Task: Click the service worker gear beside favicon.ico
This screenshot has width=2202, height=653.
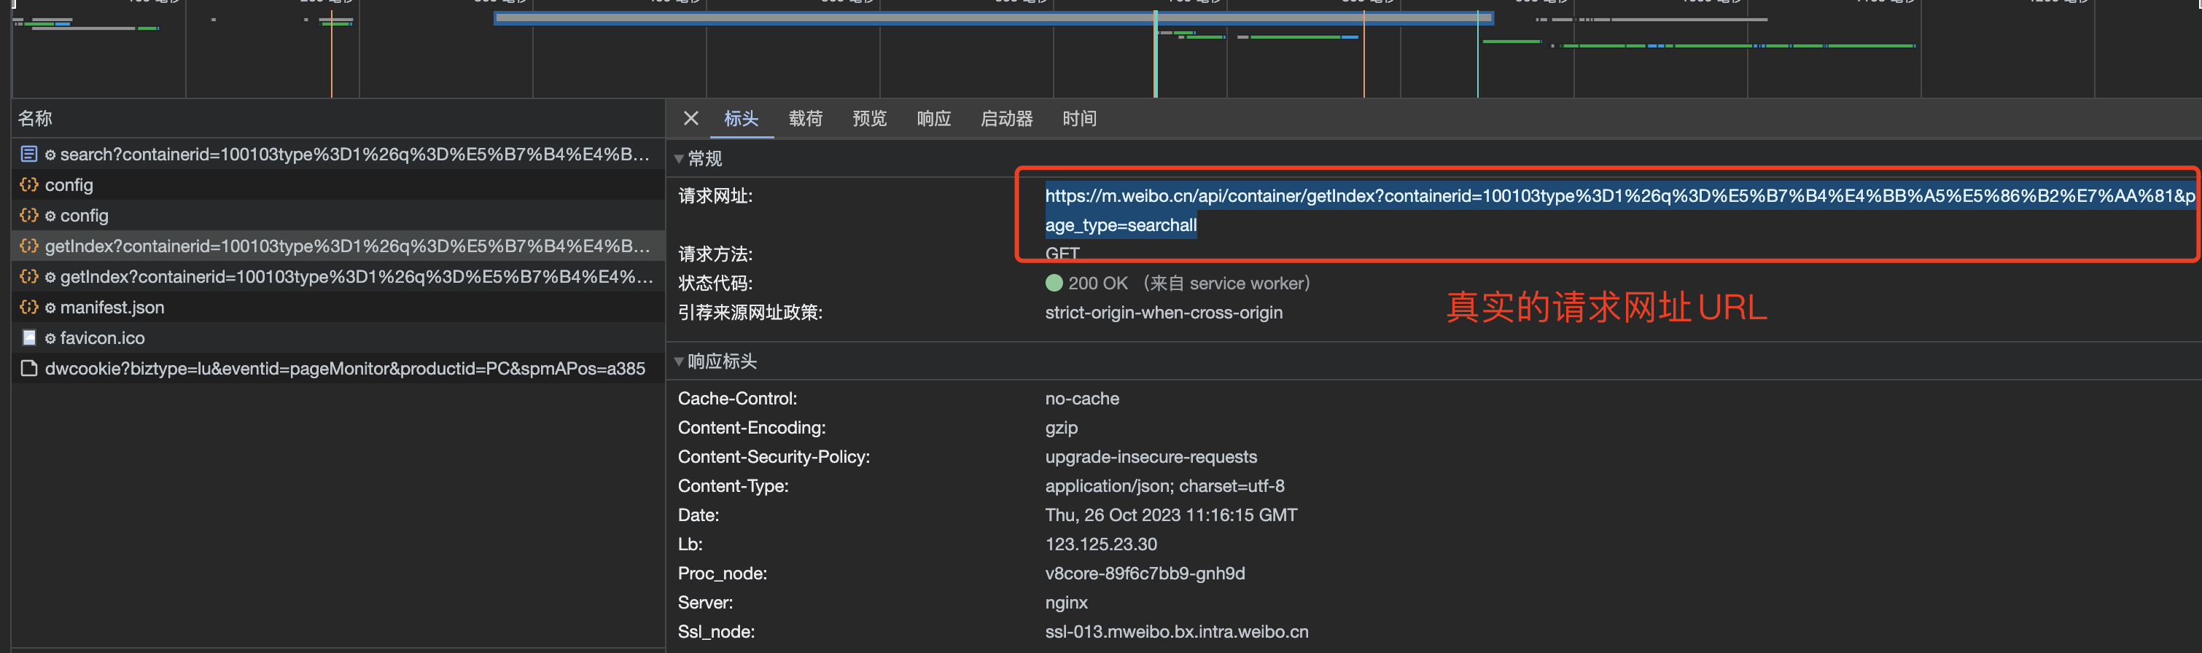Action: pyautogui.click(x=50, y=338)
